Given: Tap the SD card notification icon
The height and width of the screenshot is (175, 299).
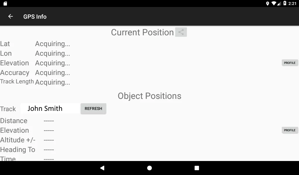Looking at the screenshot, I should pyautogui.click(x=5, y=3).
